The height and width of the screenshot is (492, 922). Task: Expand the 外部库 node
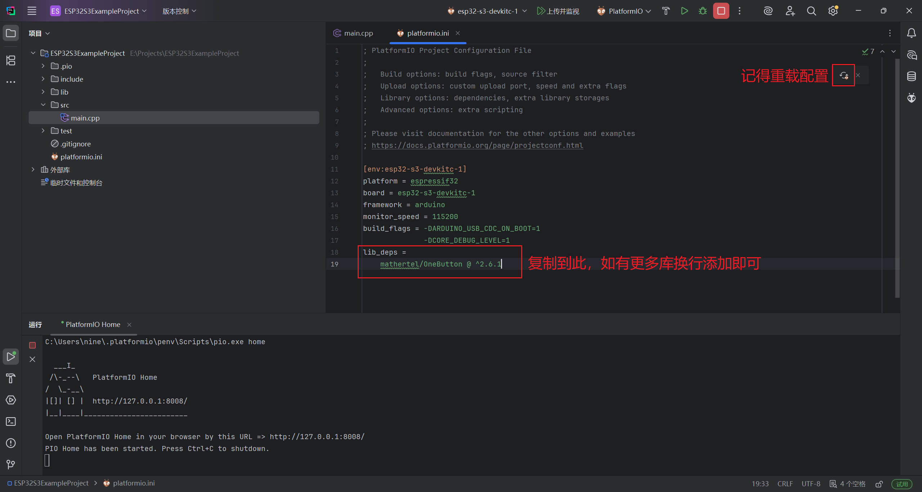(33, 169)
